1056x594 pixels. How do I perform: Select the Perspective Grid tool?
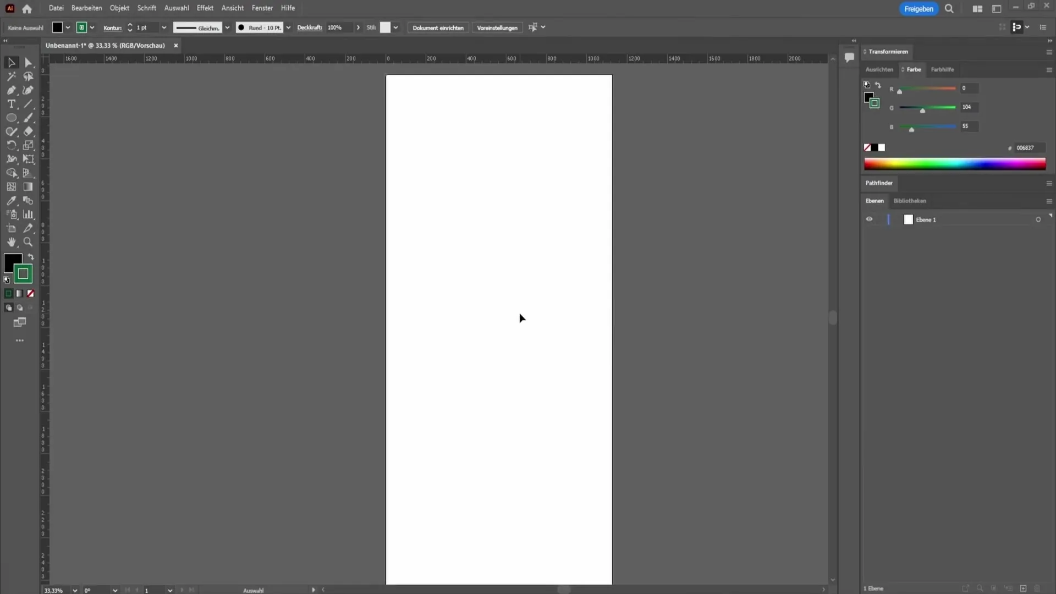(x=29, y=173)
